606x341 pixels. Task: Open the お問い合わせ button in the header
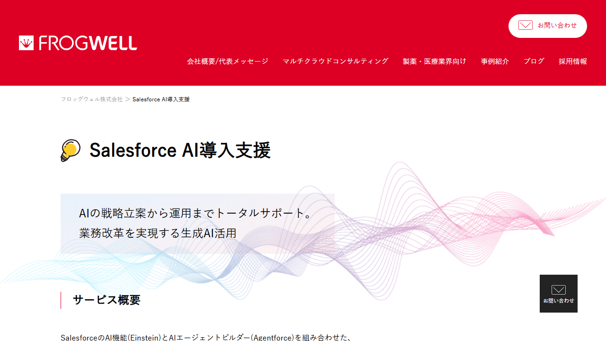(x=548, y=26)
